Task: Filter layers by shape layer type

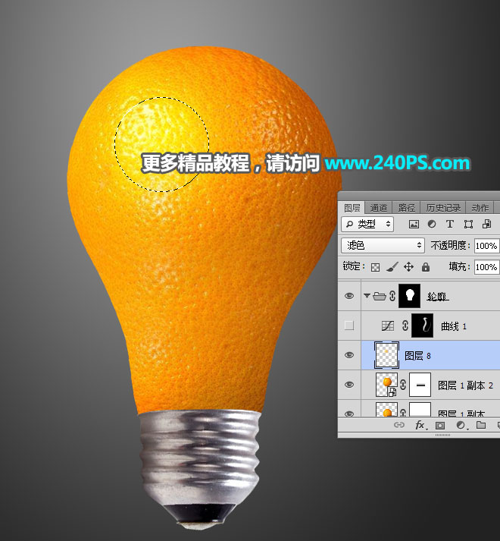Action: point(468,225)
